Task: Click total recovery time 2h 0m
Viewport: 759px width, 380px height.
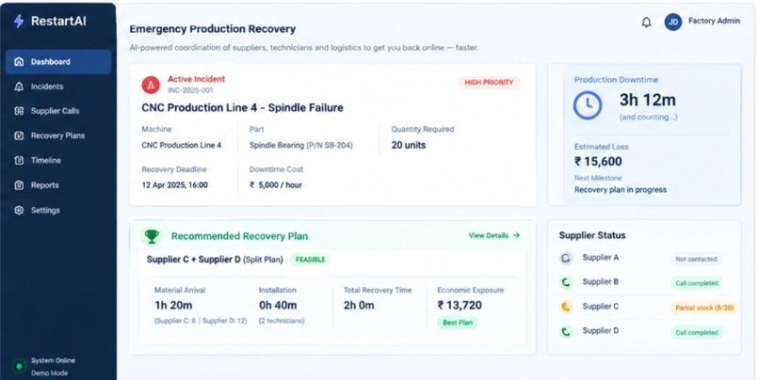Action: (x=359, y=306)
